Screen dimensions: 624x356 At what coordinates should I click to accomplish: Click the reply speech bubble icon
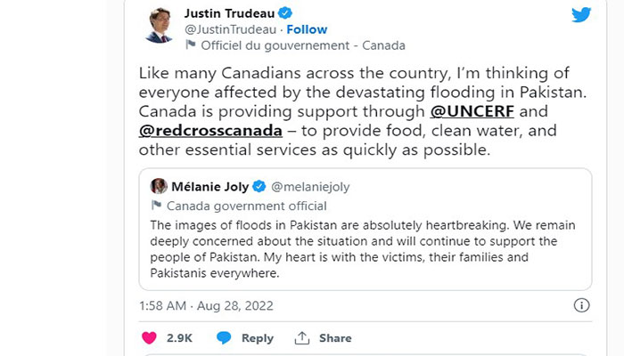224,338
